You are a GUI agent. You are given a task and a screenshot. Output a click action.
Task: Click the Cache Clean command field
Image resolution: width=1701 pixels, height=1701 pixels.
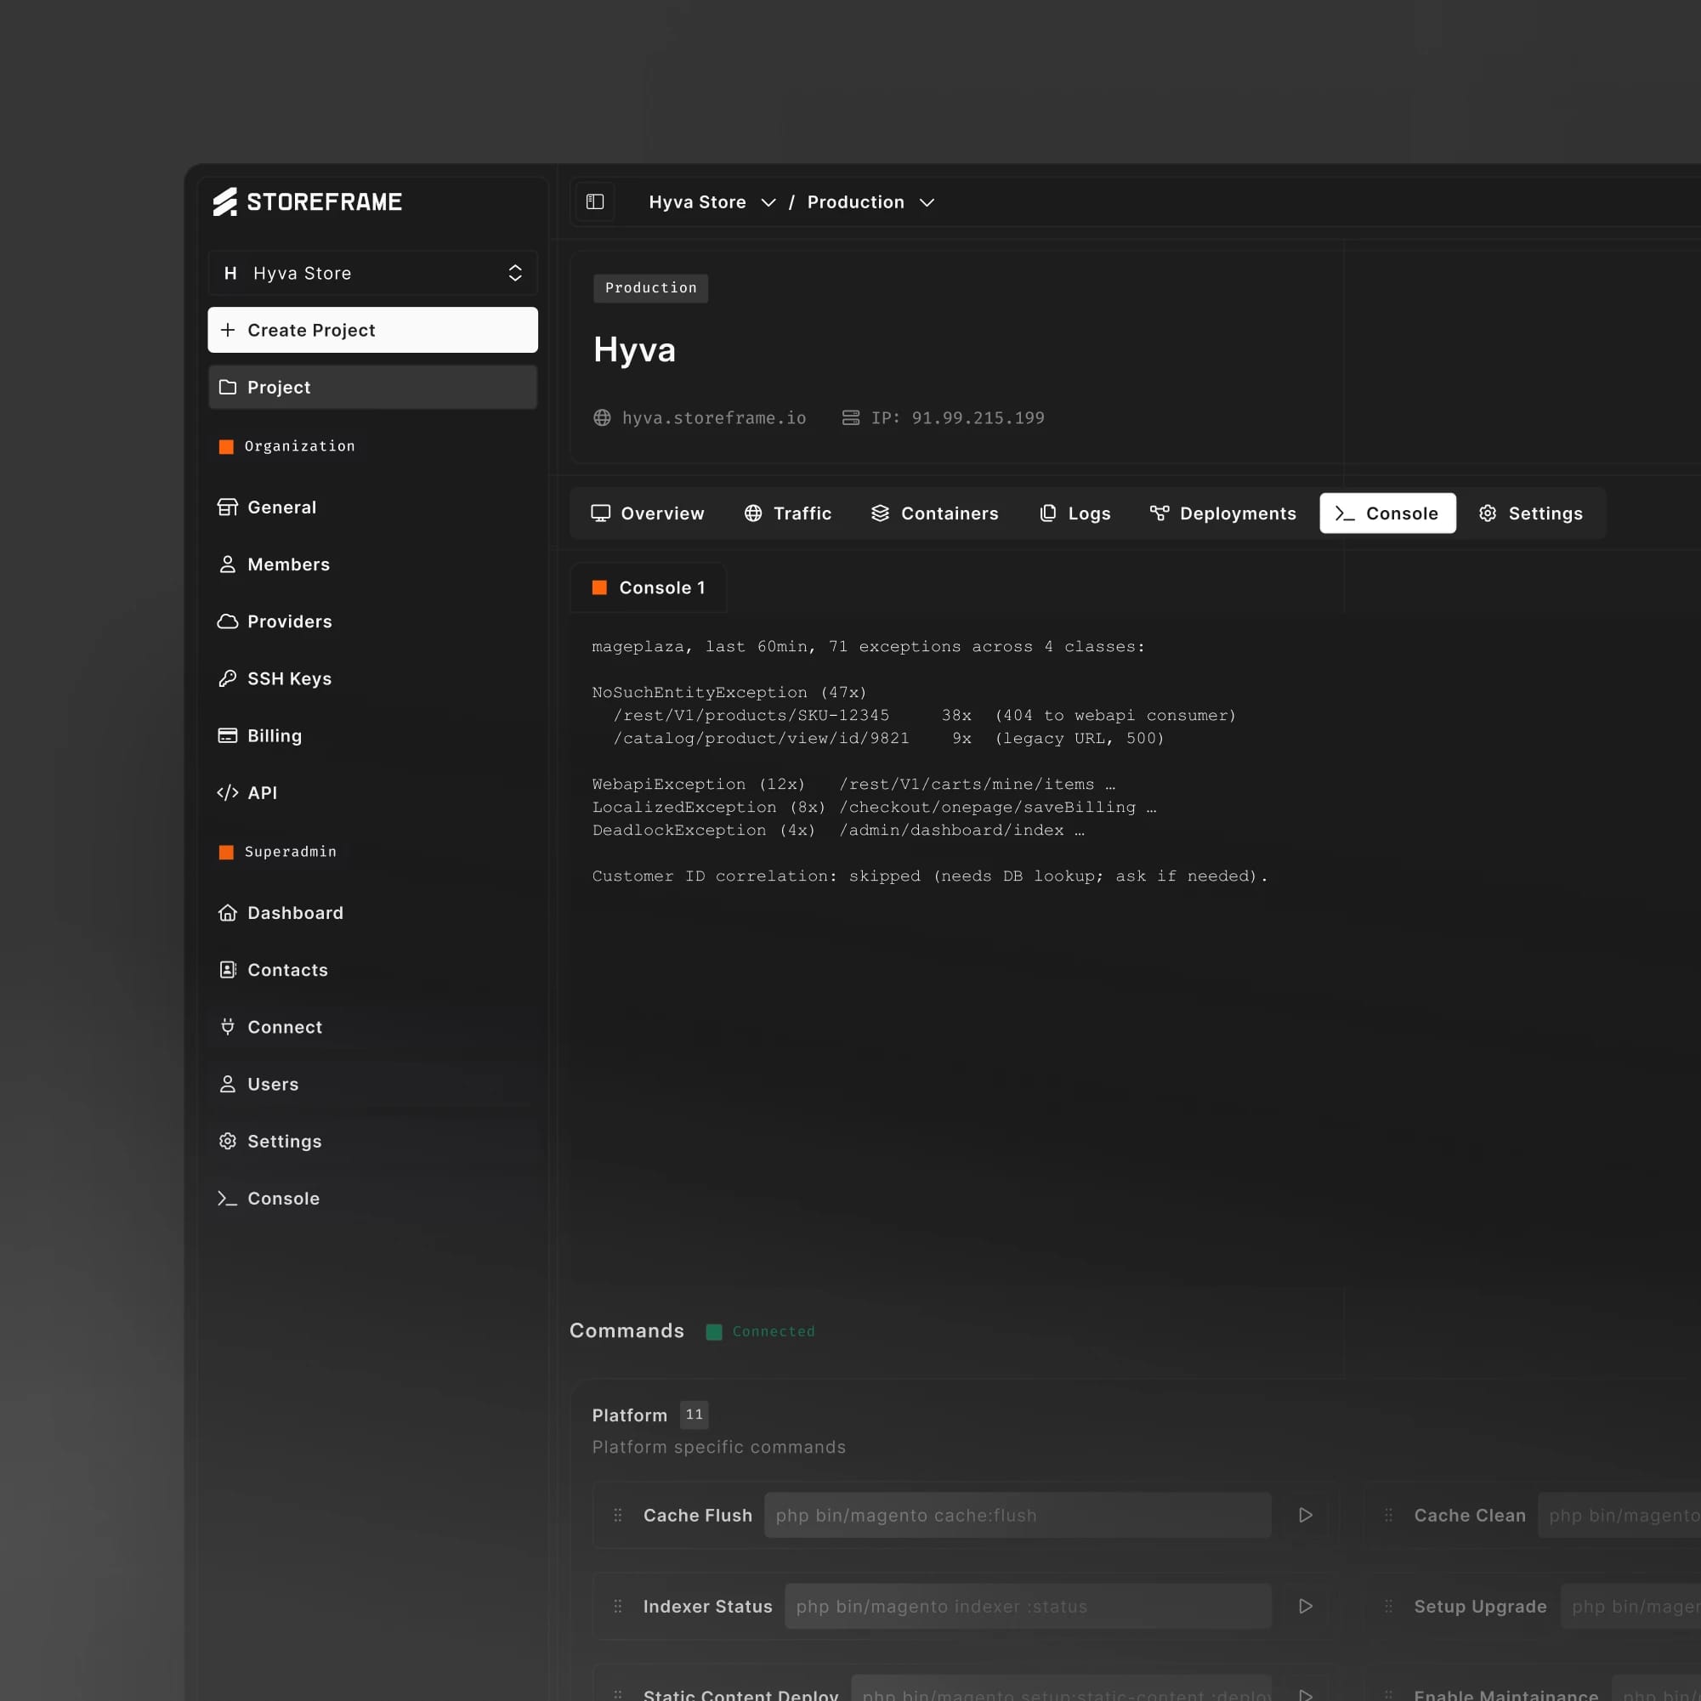click(x=1620, y=1515)
